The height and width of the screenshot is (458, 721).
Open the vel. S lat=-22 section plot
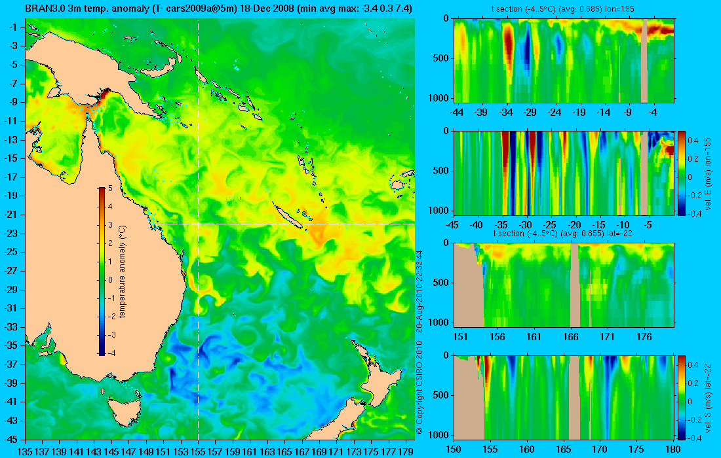[564, 397]
